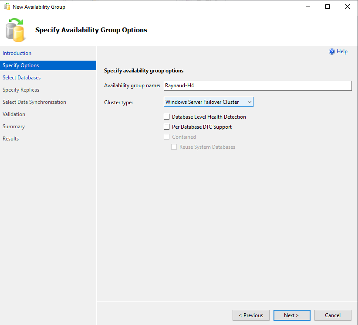Toggle the Contained checkbox
The width and height of the screenshot is (358, 325).
pyautogui.click(x=166, y=137)
